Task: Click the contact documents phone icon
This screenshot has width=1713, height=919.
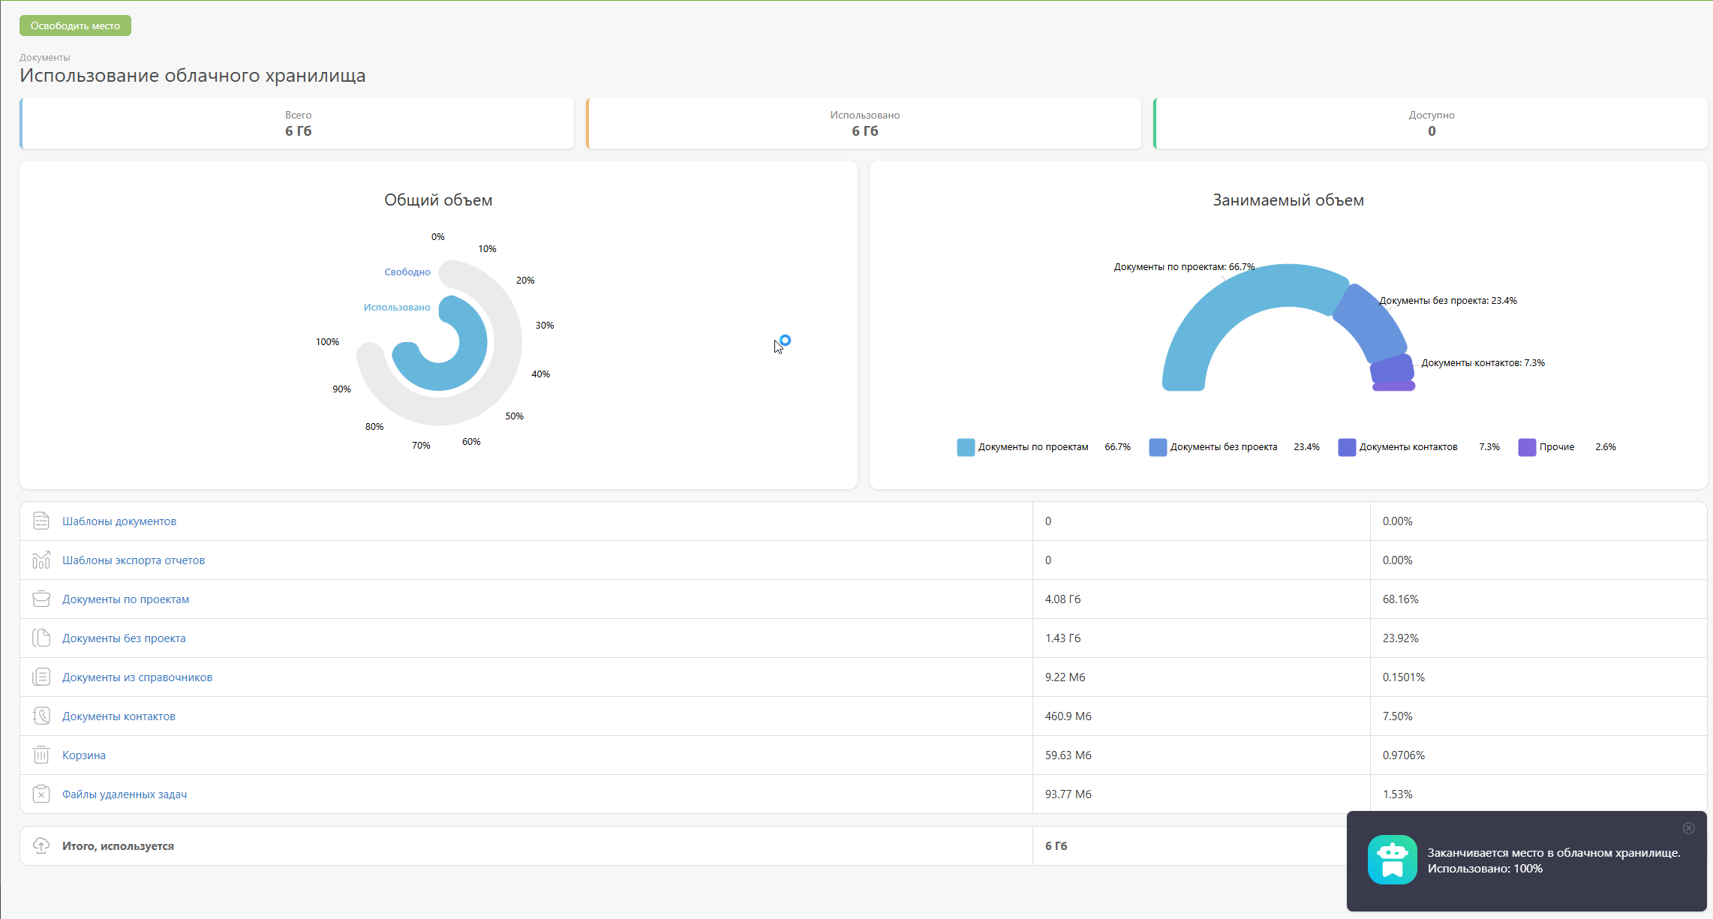Action: [x=41, y=716]
